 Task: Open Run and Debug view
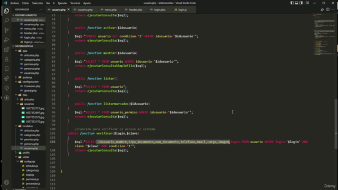point(6,40)
